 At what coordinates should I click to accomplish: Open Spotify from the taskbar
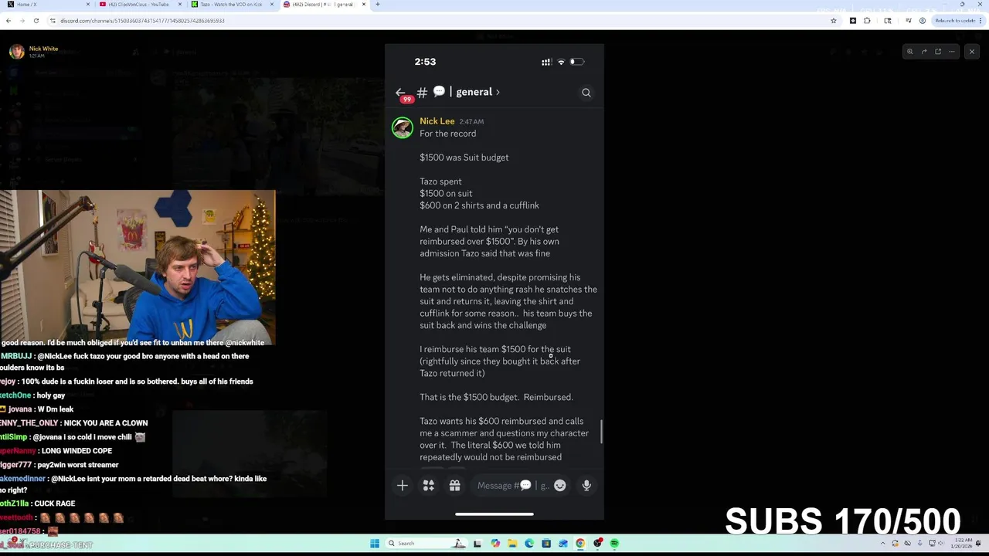coord(614,544)
